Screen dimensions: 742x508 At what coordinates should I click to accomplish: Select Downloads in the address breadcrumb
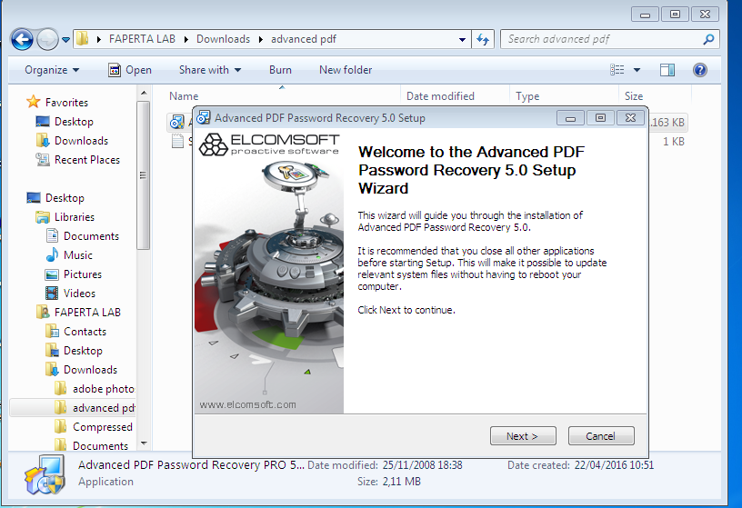tap(223, 39)
